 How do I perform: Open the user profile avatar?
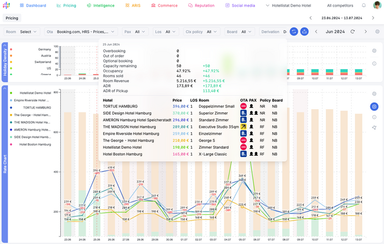tap(377, 5)
